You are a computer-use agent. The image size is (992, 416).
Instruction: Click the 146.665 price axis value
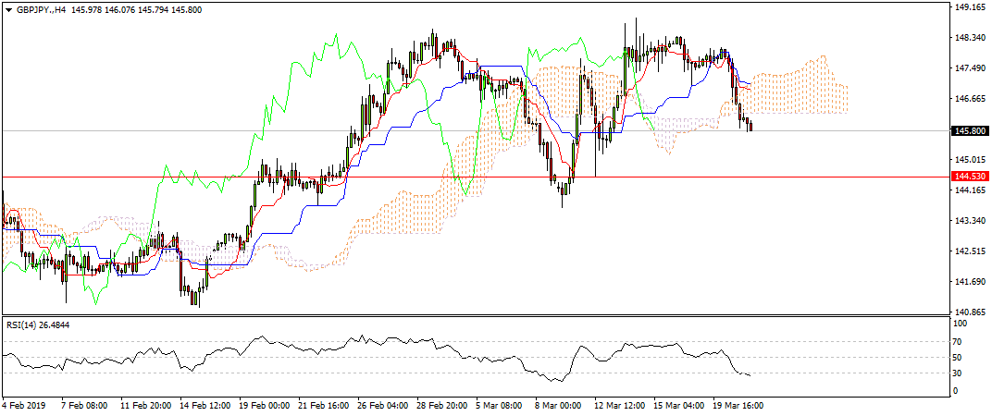[x=970, y=99]
